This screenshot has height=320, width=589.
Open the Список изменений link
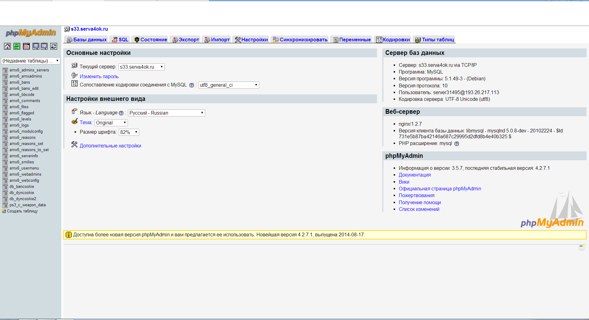click(419, 209)
